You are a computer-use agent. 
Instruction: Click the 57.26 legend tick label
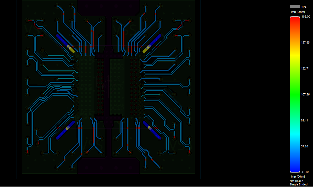tap(305, 146)
